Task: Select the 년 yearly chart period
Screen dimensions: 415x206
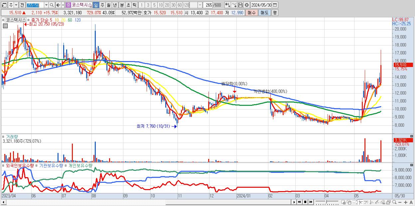Action: click(115, 5)
